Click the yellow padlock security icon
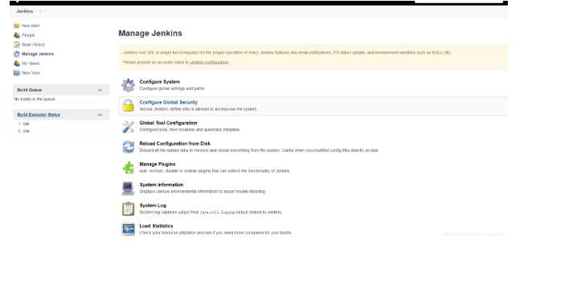The height and width of the screenshot is (289, 577). click(128, 106)
